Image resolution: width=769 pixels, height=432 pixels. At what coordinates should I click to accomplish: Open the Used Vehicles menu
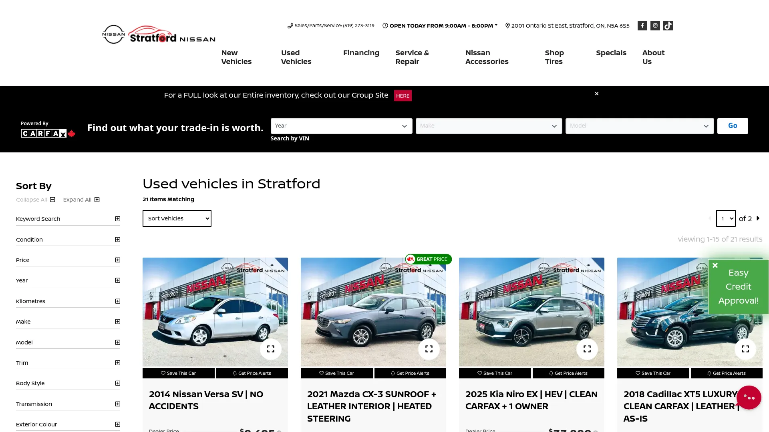click(x=296, y=57)
